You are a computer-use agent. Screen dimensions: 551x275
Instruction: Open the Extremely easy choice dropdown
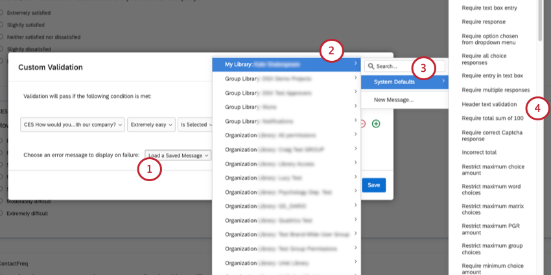click(152, 125)
